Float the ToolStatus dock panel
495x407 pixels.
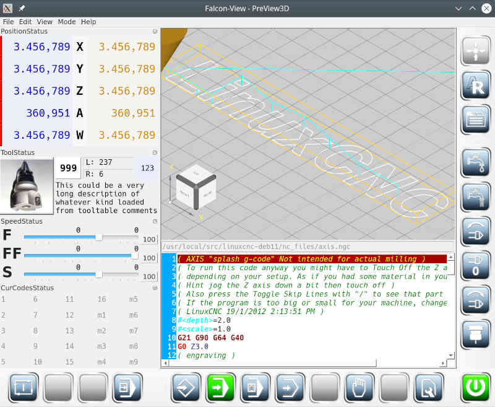[x=155, y=152]
